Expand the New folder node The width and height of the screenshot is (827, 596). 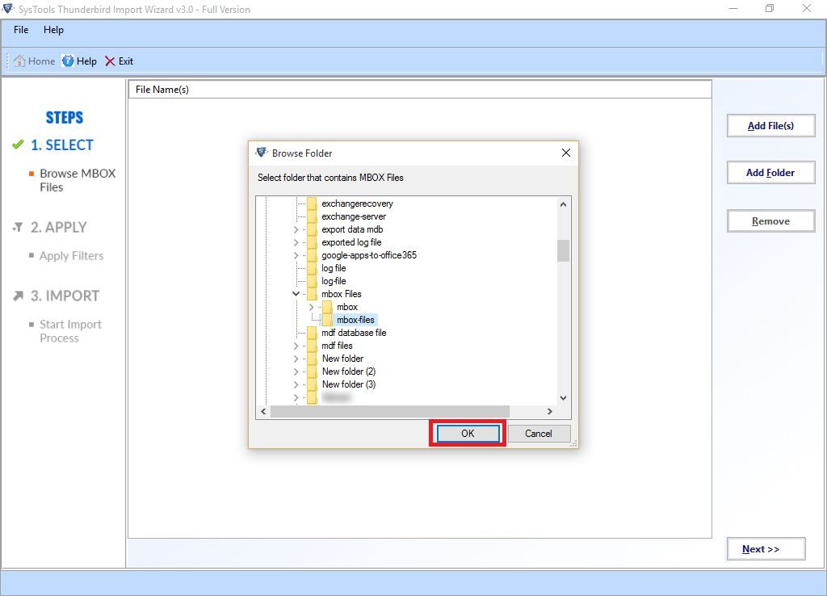[296, 359]
